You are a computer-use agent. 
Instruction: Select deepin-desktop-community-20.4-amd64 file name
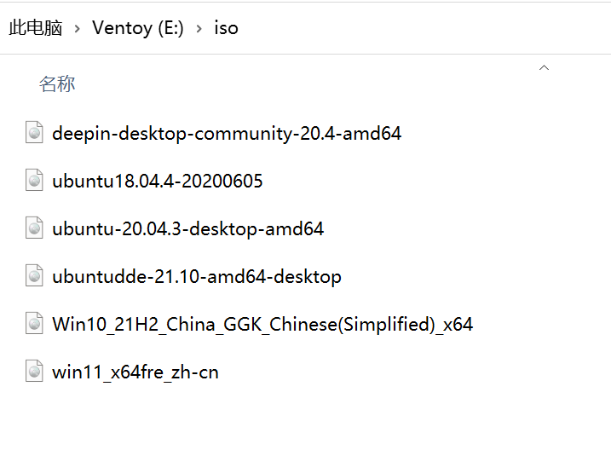[x=227, y=134]
